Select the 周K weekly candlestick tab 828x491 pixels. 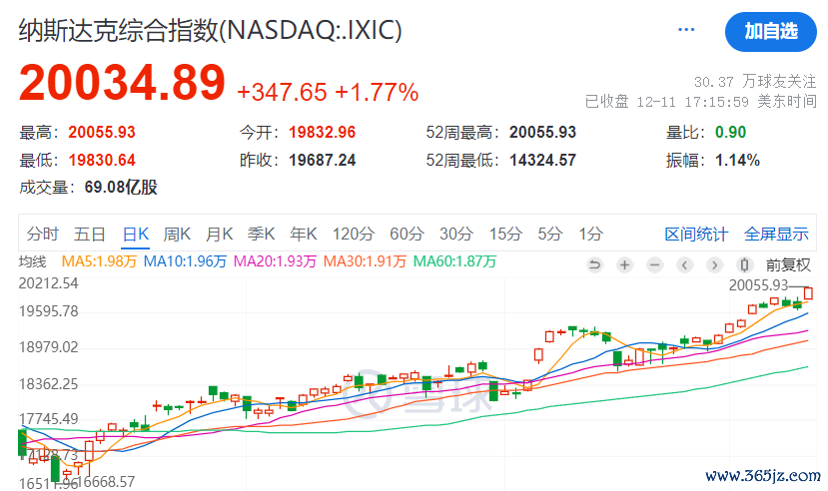[177, 234]
